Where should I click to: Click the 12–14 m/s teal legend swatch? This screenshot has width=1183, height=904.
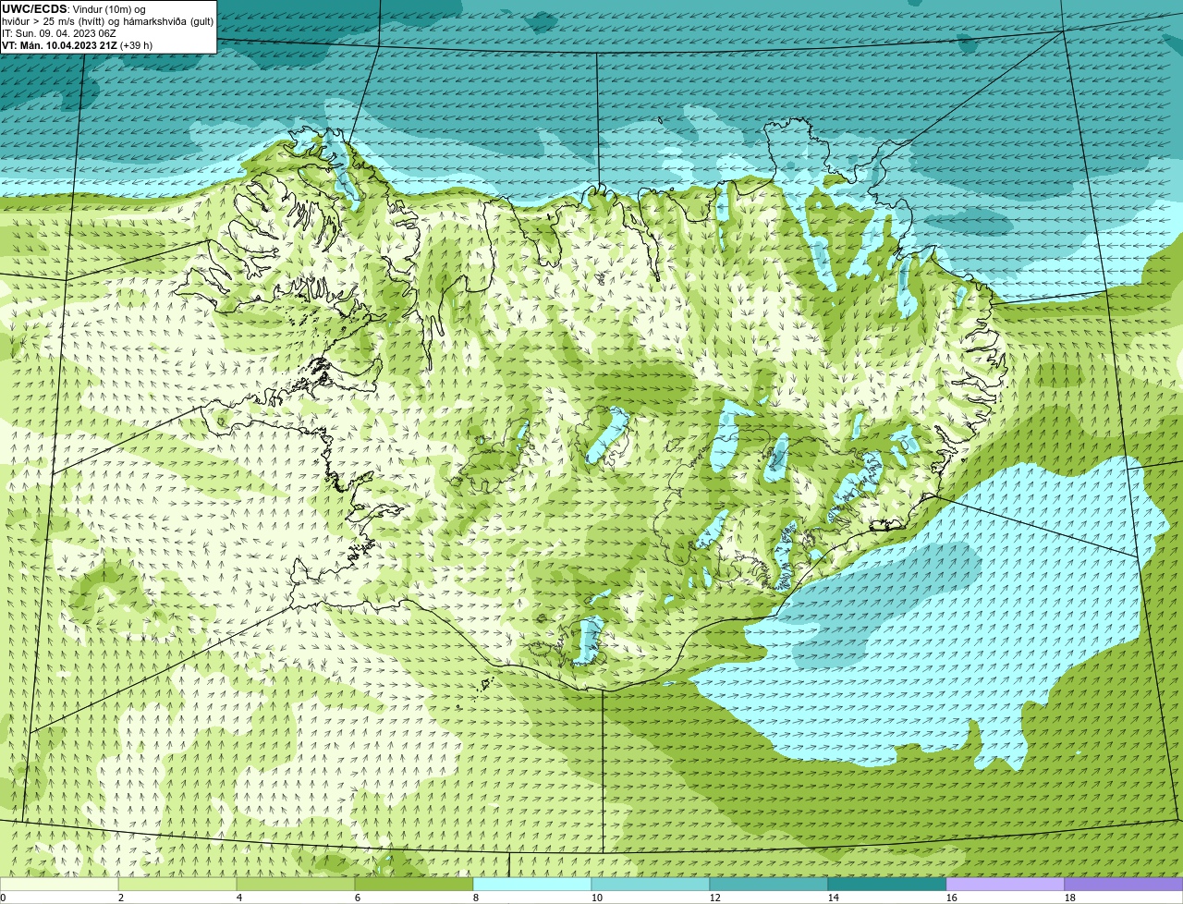[x=769, y=884]
